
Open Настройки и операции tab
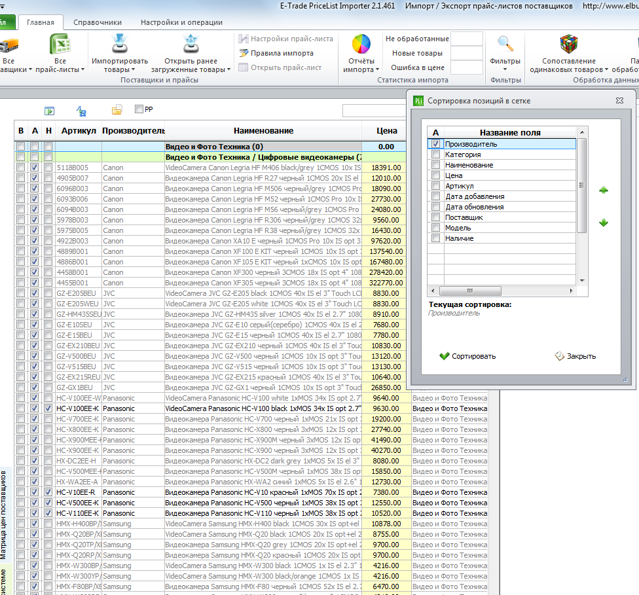(181, 22)
